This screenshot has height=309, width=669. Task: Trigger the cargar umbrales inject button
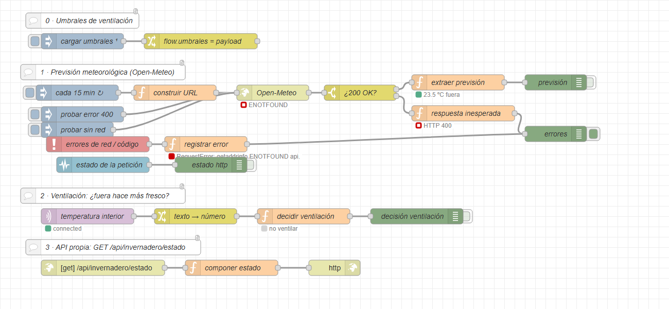(35, 41)
